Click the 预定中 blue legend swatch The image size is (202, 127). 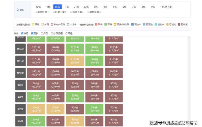click(x=132, y=24)
